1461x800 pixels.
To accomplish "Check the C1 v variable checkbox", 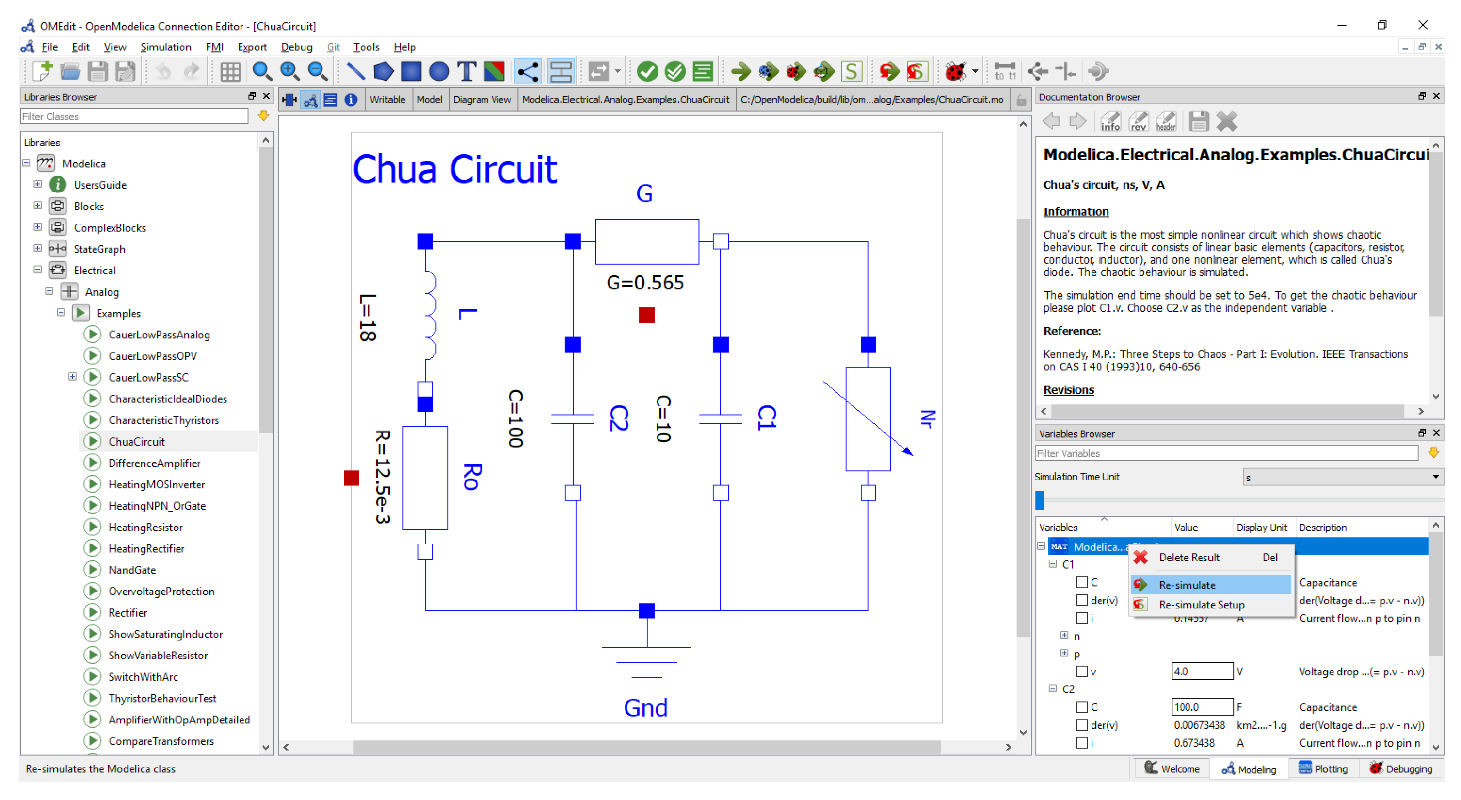I will 1082,672.
